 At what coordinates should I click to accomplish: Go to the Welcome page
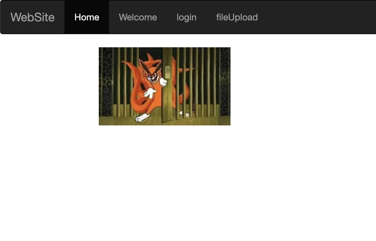[138, 17]
